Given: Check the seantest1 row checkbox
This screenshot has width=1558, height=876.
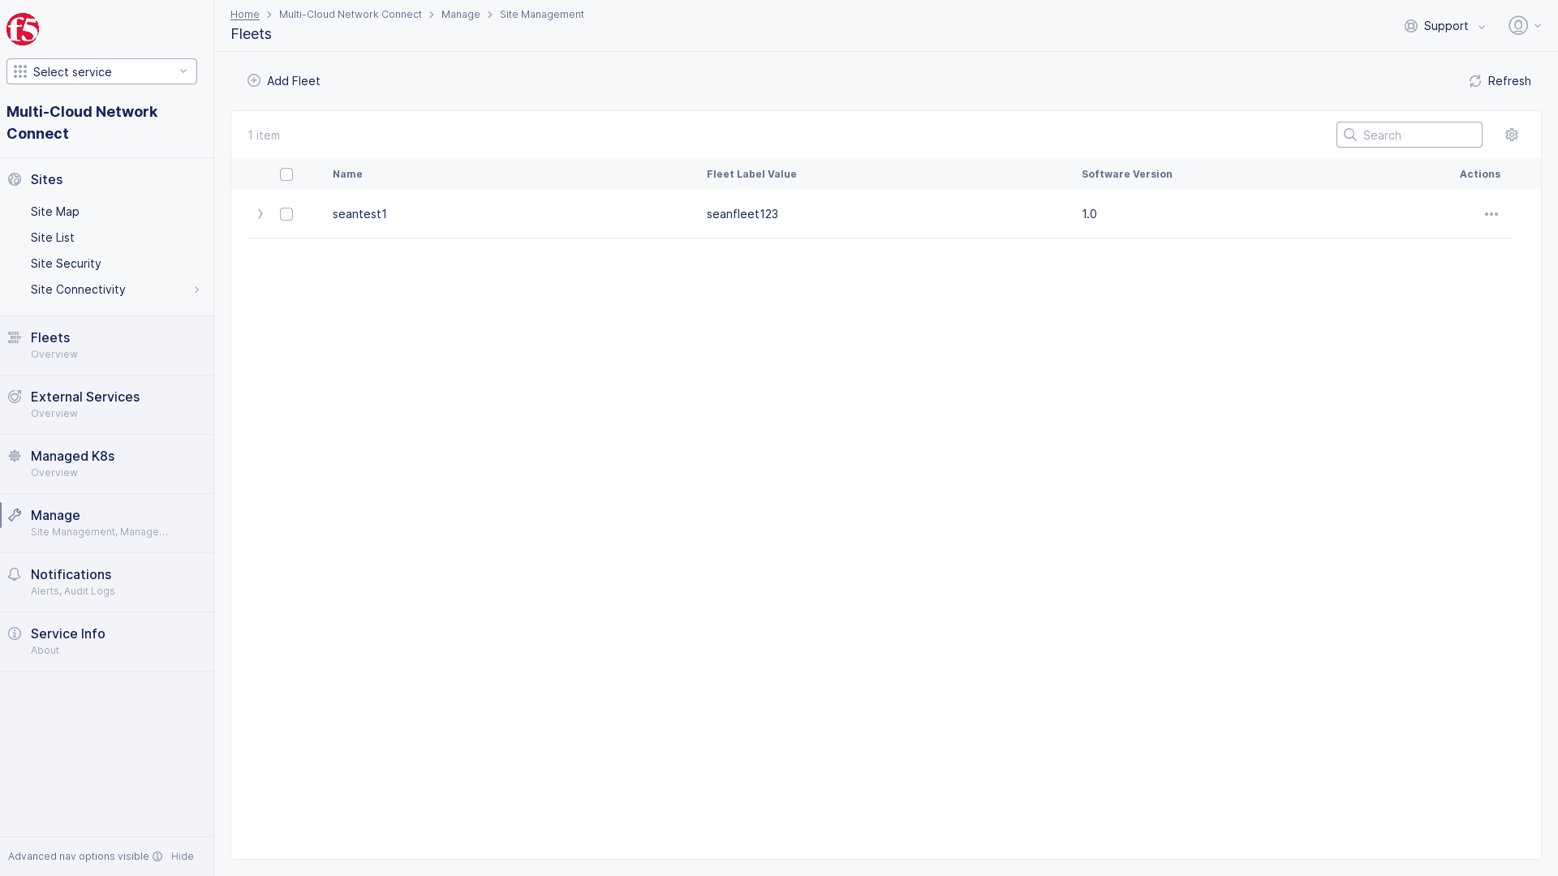Looking at the screenshot, I should (x=286, y=214).
